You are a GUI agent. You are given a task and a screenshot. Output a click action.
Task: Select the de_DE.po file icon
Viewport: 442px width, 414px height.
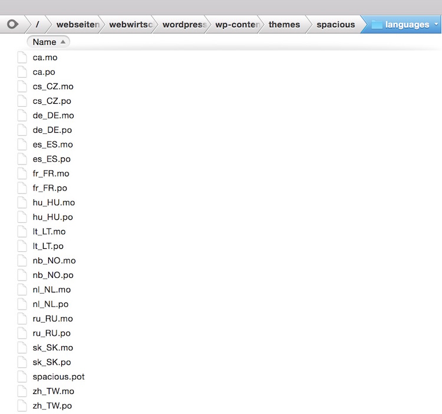point(22,130)
